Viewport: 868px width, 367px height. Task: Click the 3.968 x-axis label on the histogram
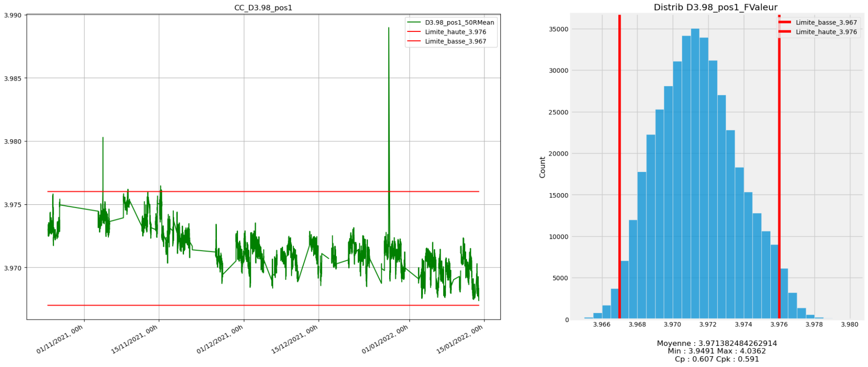(637, 324)
